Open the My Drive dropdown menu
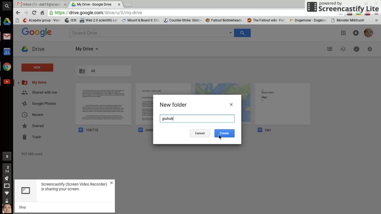 tap(87, 49)
